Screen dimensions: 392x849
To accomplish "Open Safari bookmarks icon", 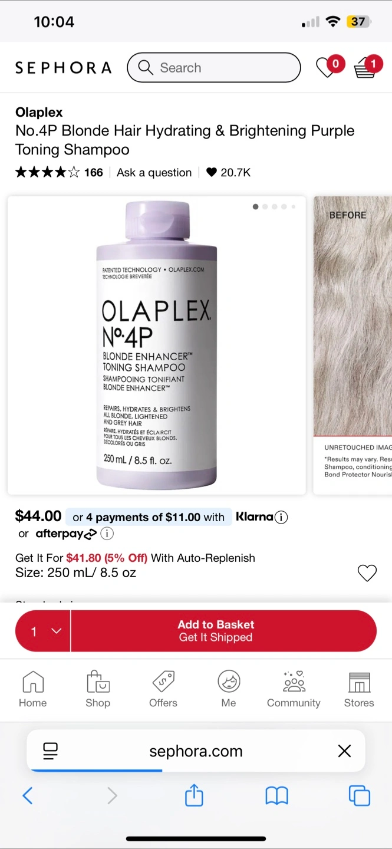I will (x=276, y=796).
